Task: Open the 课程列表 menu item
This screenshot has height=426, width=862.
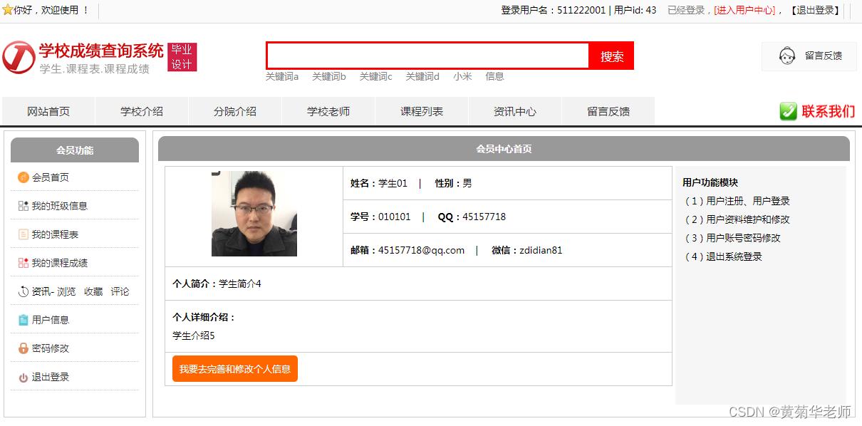Action: [x=421, y=111]
